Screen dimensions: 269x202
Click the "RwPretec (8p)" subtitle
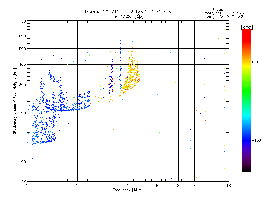click(128, 16)
